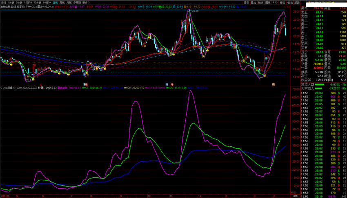Screen dimensions: 347x198
Task: Expand the MACD主图 indicator dropdown triangle
Action: tap(27, 7)
